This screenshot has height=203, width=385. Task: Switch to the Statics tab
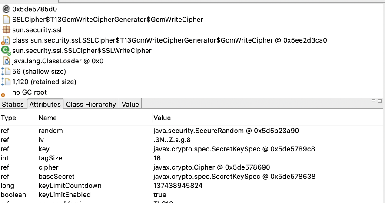(13, 104)
